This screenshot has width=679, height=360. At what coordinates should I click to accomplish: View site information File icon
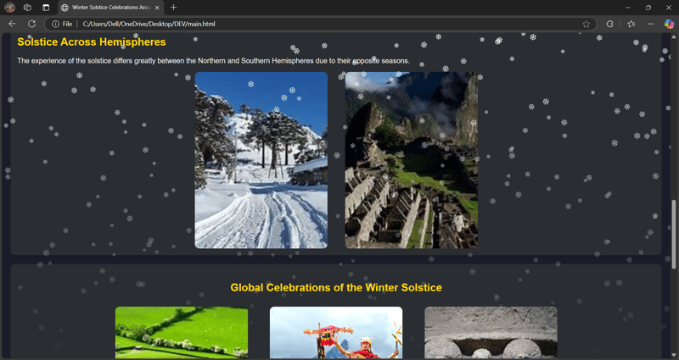point(62,25)
